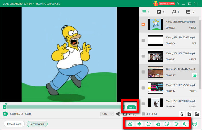
Task: Enter fullscreen preview mode
Action: pos(134,114)
